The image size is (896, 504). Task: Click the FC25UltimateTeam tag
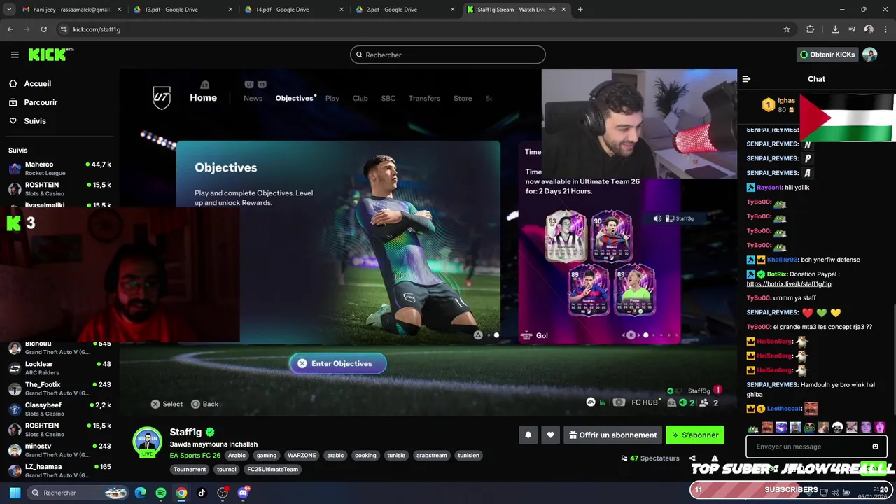point(272,470)
